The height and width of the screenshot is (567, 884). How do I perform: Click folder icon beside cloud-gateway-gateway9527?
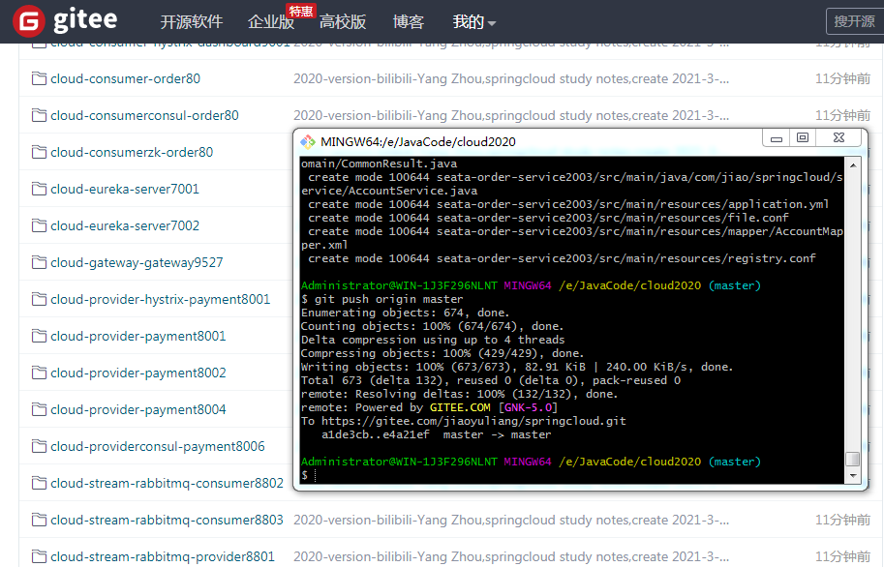[39, 262]
